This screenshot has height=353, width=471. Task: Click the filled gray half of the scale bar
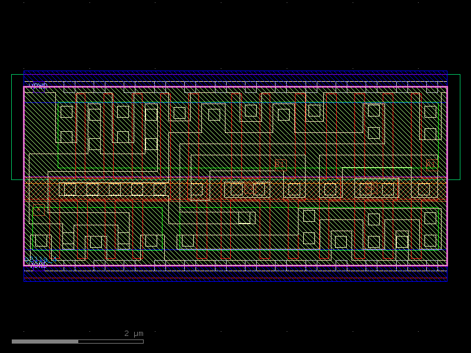(x=45, y=341)
